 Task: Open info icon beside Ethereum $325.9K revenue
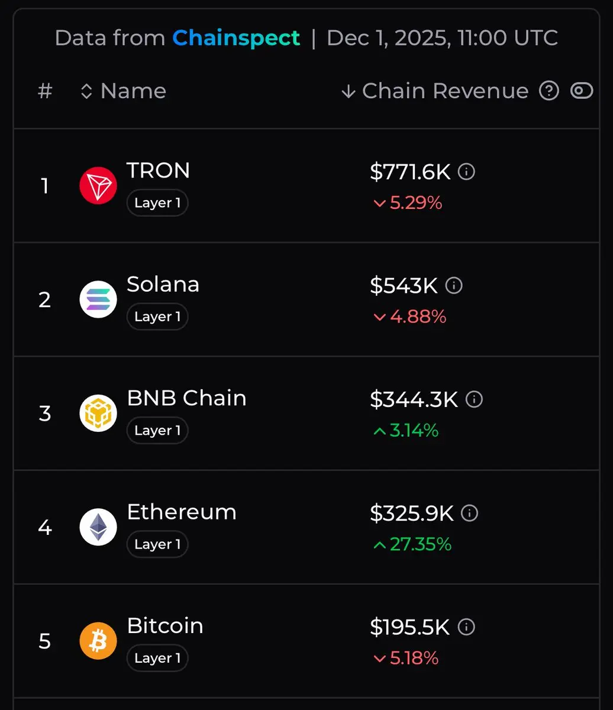[x=470, y=513]
